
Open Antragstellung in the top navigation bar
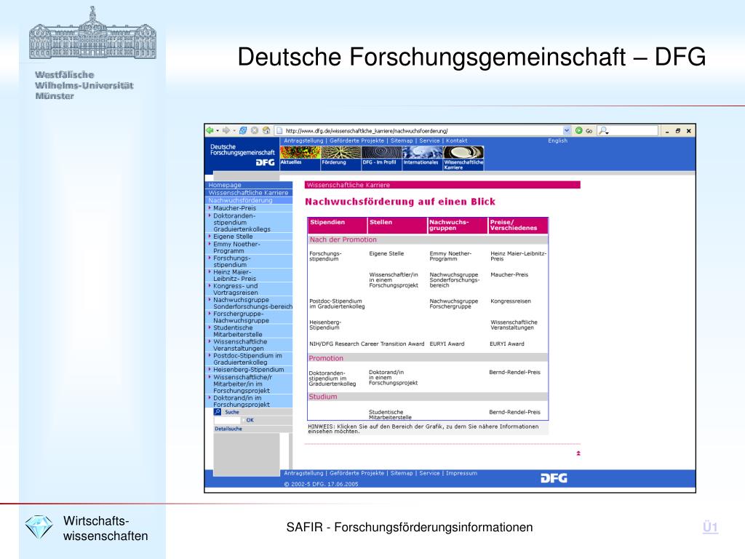click(303, 140)
